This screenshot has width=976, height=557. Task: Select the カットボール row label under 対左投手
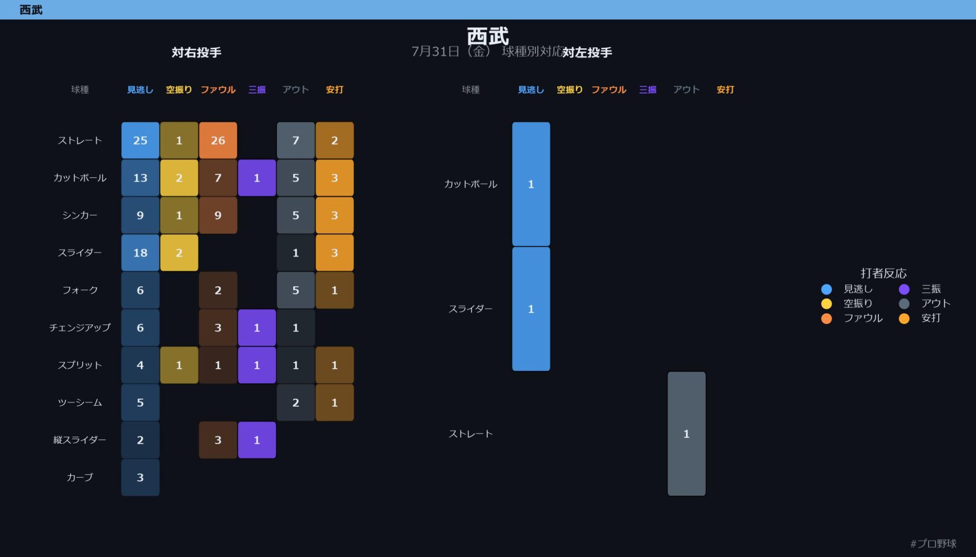click(x=471, y=184)
